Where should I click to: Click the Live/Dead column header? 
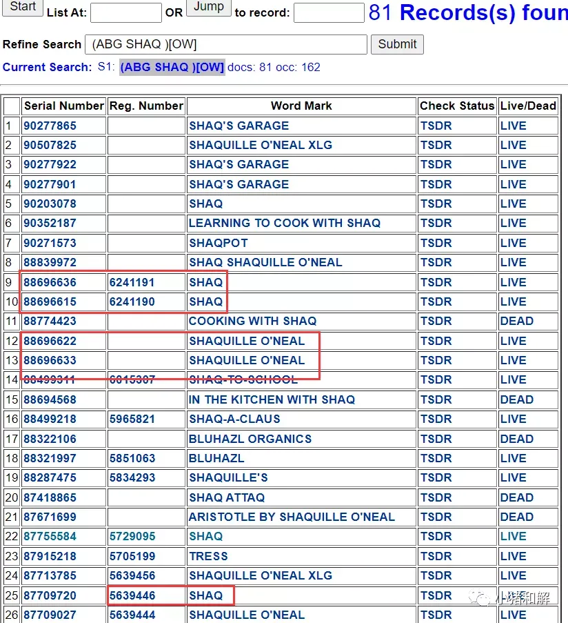tap(528, 106)
